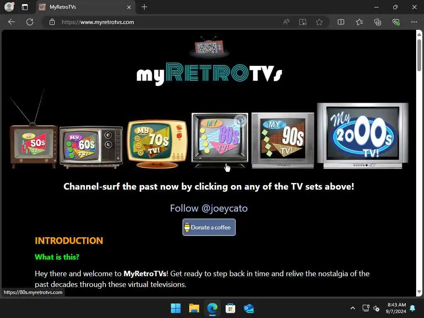Open the My 80s TV set
424x318 pixels.
tap(219, 140)
